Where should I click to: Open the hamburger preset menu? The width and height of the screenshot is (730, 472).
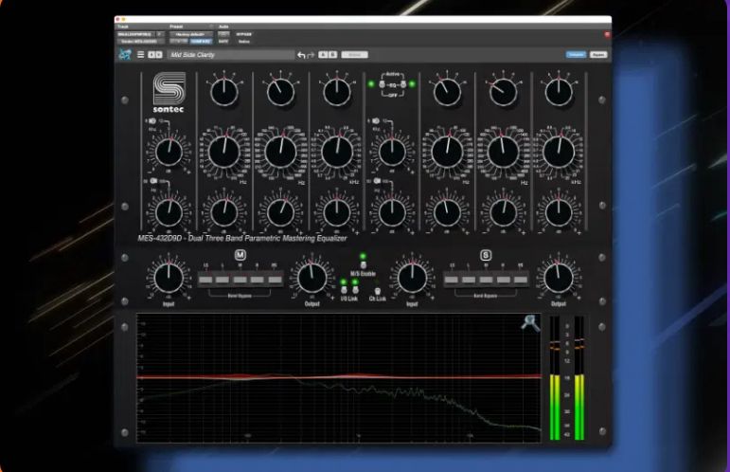point(142,55)
